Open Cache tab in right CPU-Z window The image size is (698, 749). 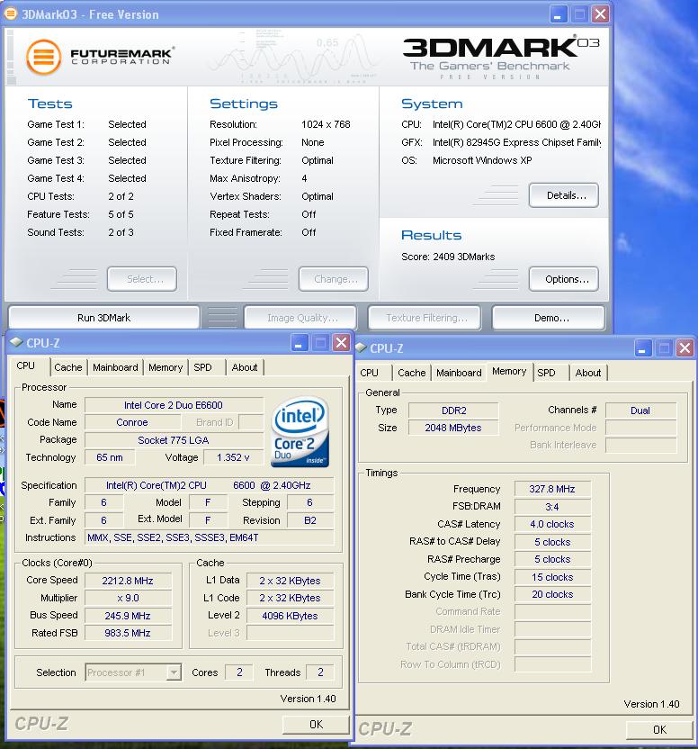[412, 373]
